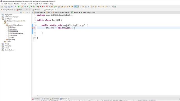Viewport: 180px width, 101px height.
Task: Click the Debug (bug) toolbar icon
Action: pos(25,7)
